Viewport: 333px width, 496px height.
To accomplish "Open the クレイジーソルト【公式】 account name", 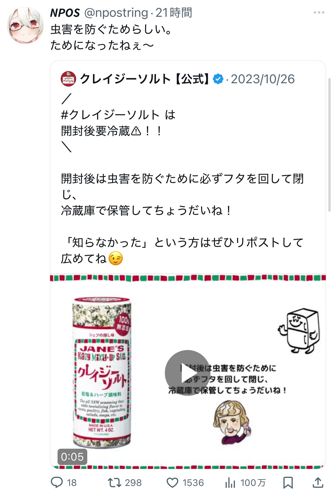I will 145,79.
